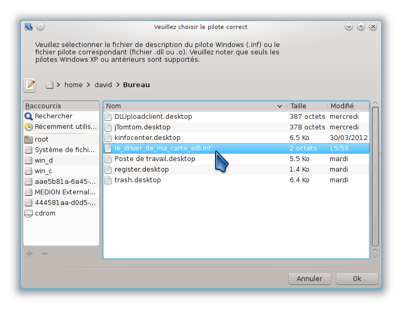Confirm with the Ok button
Screen dimensions: 402x309
click(357, 279)
